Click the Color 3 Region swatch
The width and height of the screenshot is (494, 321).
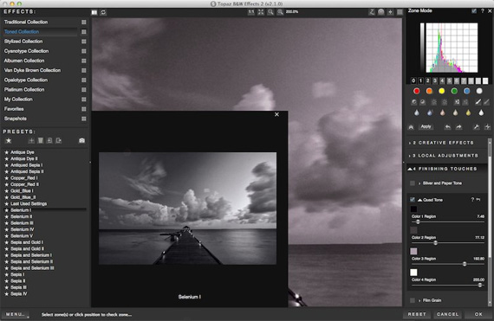coord(413,251)
